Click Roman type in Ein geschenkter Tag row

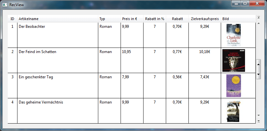pos(106,77)
